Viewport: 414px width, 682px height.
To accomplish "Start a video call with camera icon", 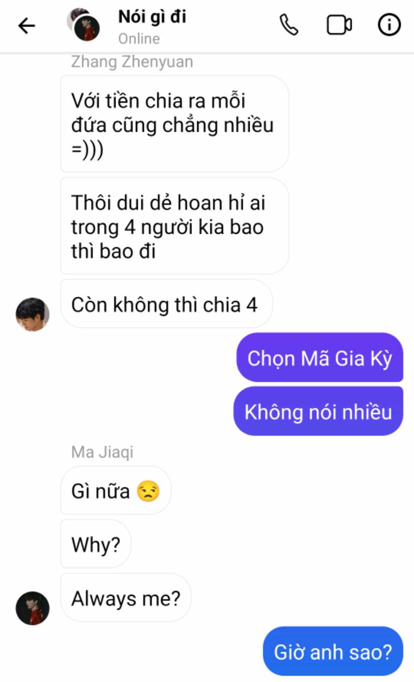I will click(x=339, y=25).
